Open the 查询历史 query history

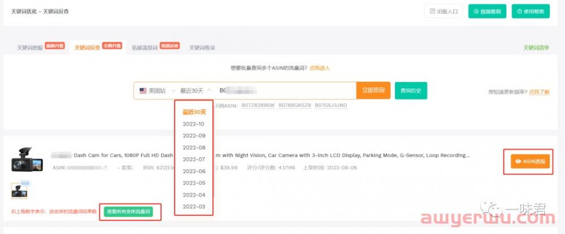pyautogui.click(x=411, y=91)
